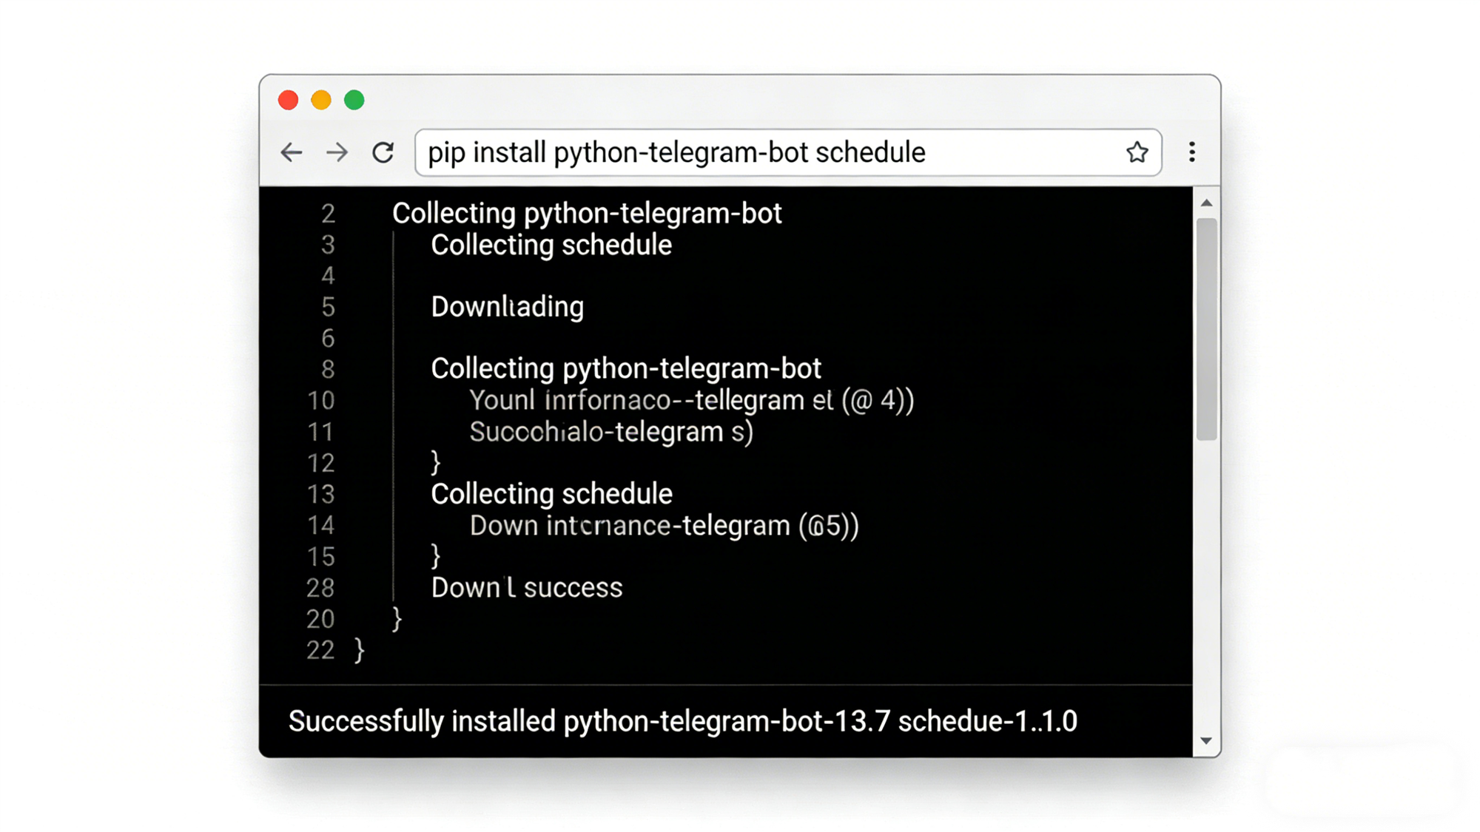The height and width of the screenshot is (832, 1480).
Task: Click the scrollbar up arrow
Action: click(x=1206, y=202)
